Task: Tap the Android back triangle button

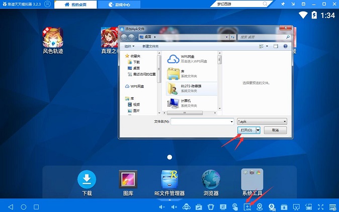Action: coord(11,207)
